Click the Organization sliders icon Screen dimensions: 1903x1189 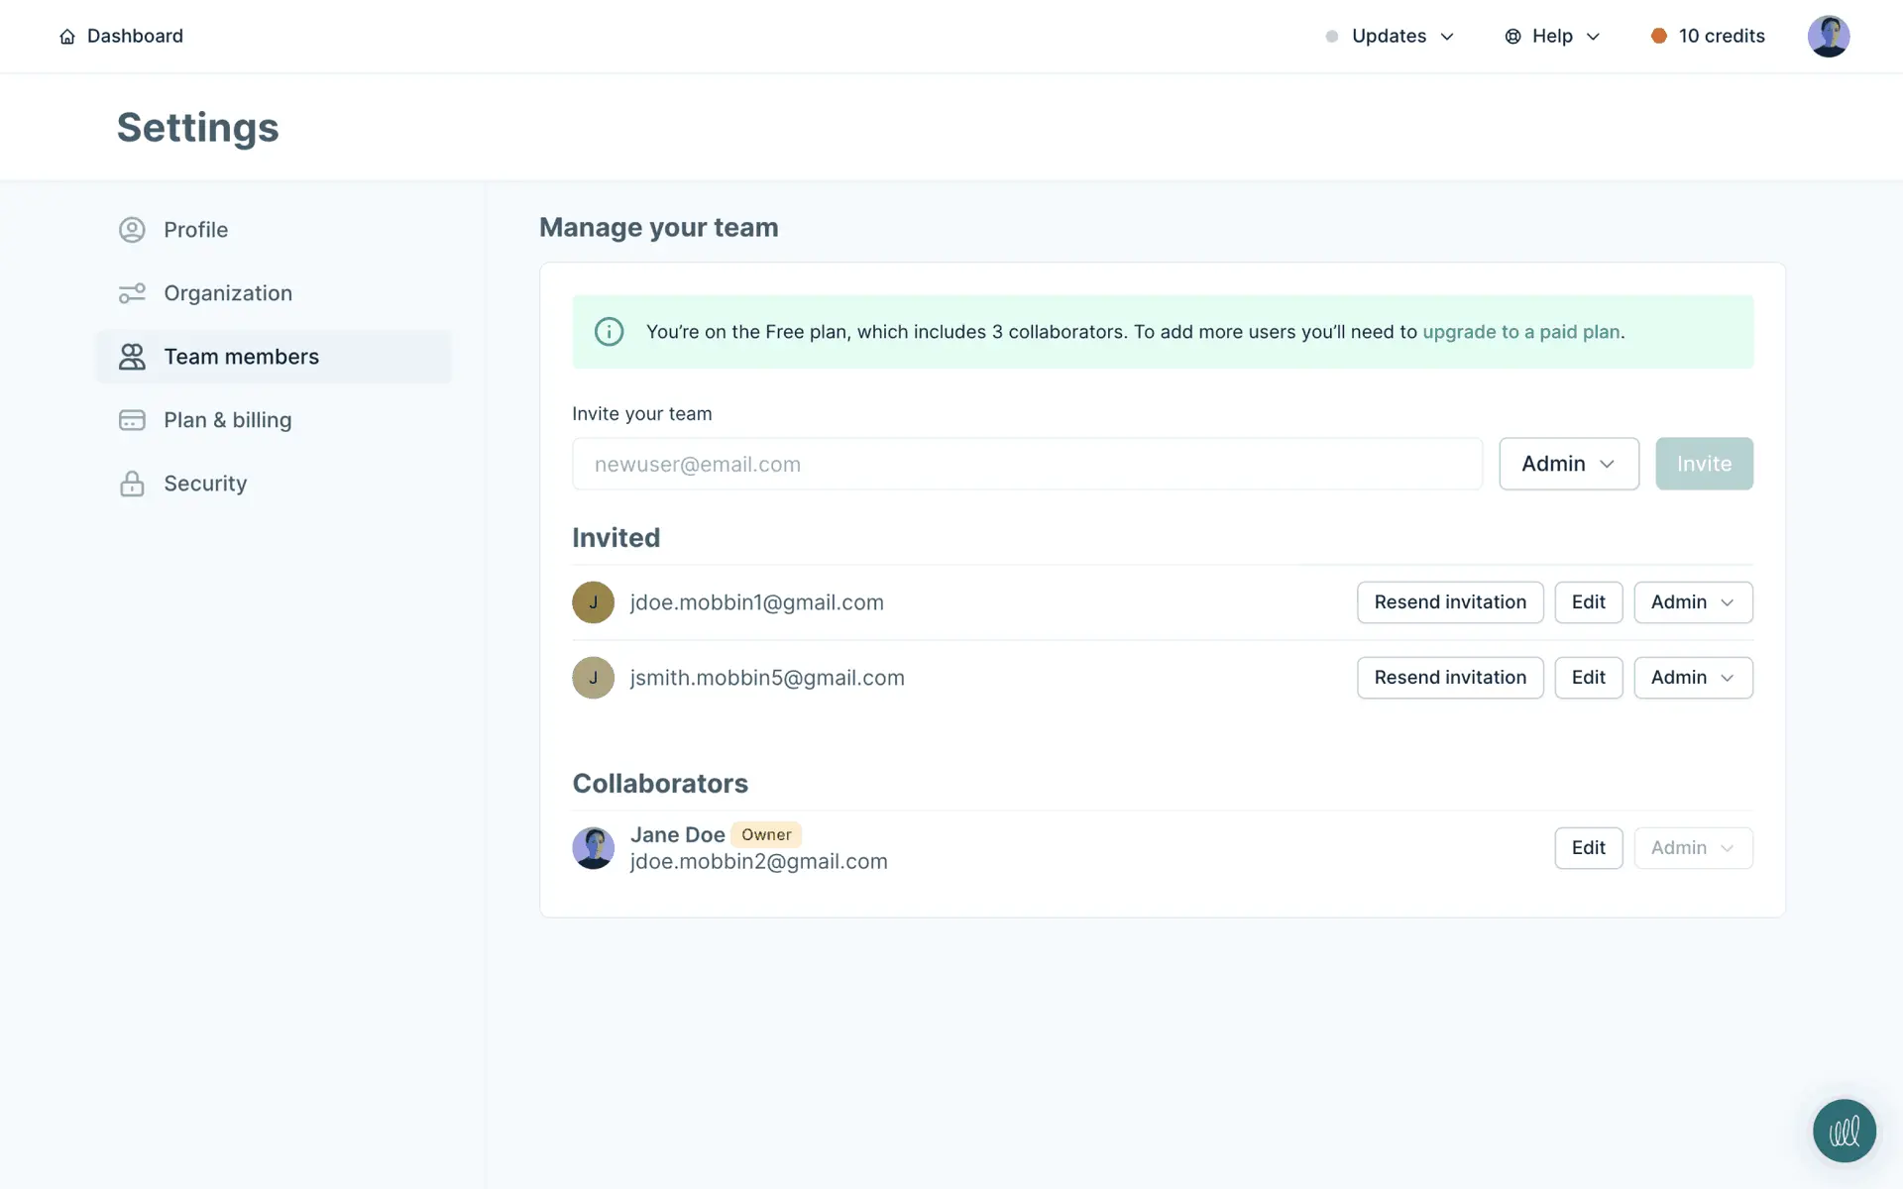coord(132,293)
